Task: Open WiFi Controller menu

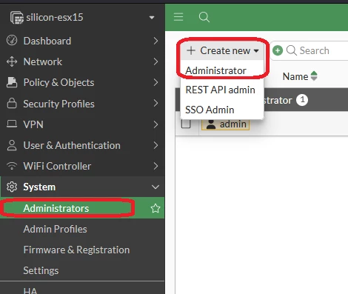Action: [57, 166]
